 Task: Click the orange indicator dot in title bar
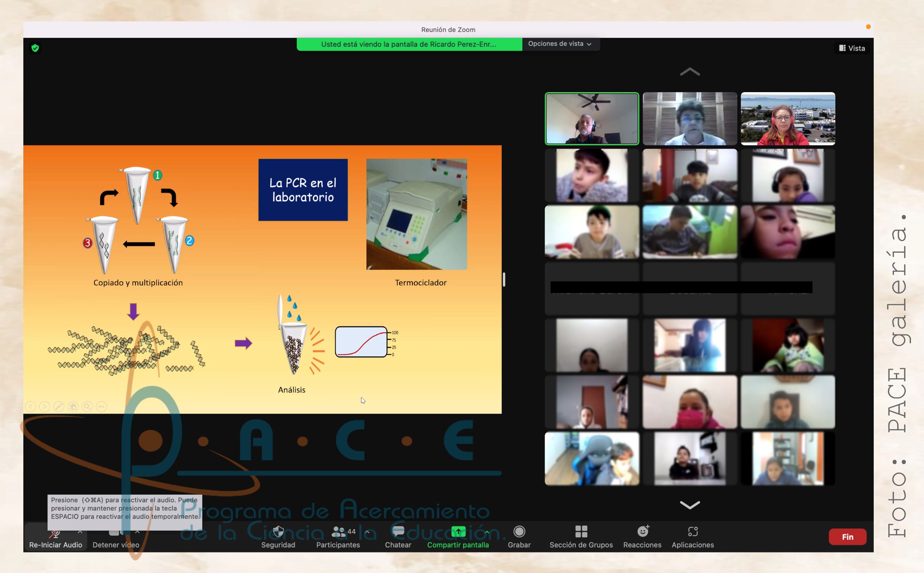coord(868,27)
